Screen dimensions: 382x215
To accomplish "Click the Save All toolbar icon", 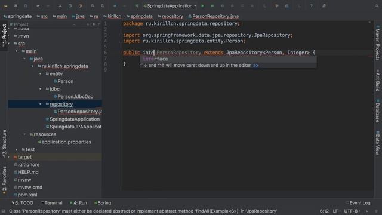I will [x=16, y=6].
